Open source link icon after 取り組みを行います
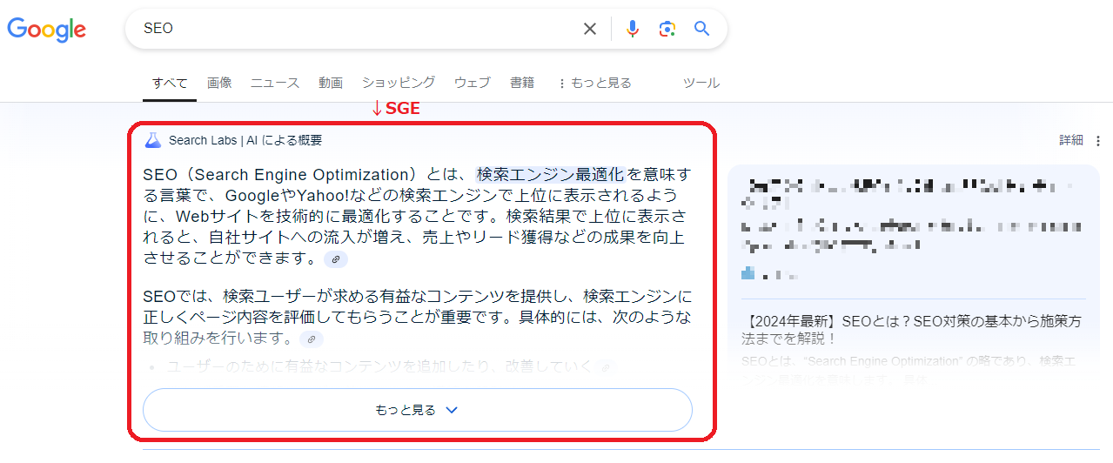The image size is (1113, 463). click(x=312, y=339)
